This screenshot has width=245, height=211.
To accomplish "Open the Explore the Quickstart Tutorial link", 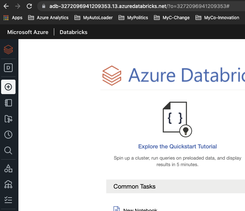I will (x=177, y=147).
